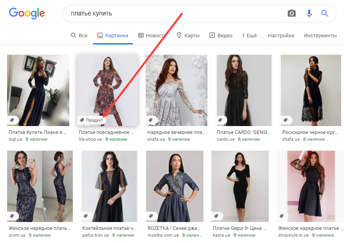Open the 'Настройки' settings menu
The width and height of the screenshot is (344, 243).
pos(281,35)
